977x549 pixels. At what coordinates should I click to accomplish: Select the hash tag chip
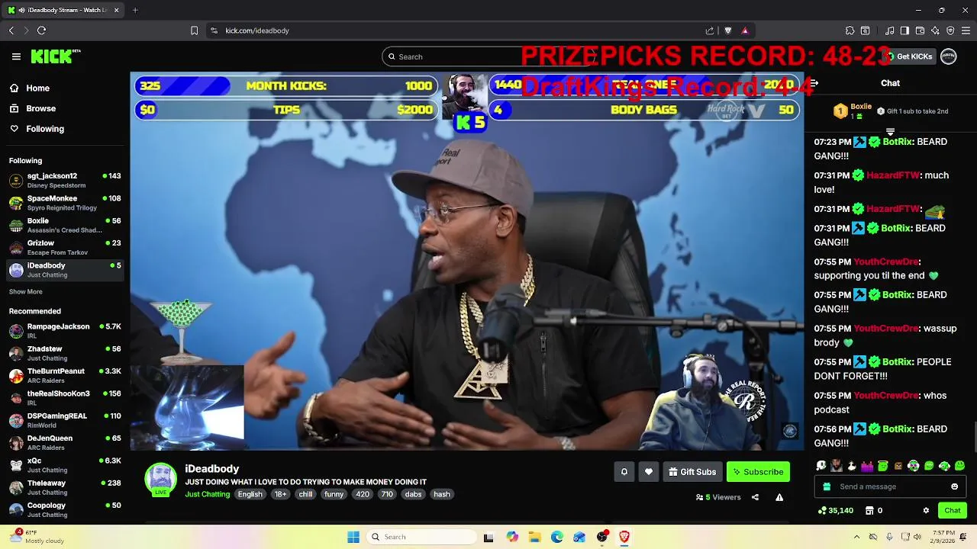(442, 494)
